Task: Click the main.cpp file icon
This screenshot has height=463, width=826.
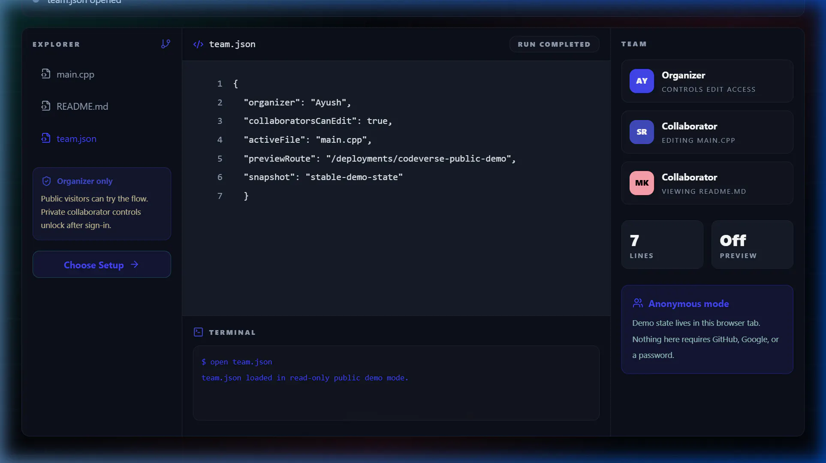Action: (46, 74)
